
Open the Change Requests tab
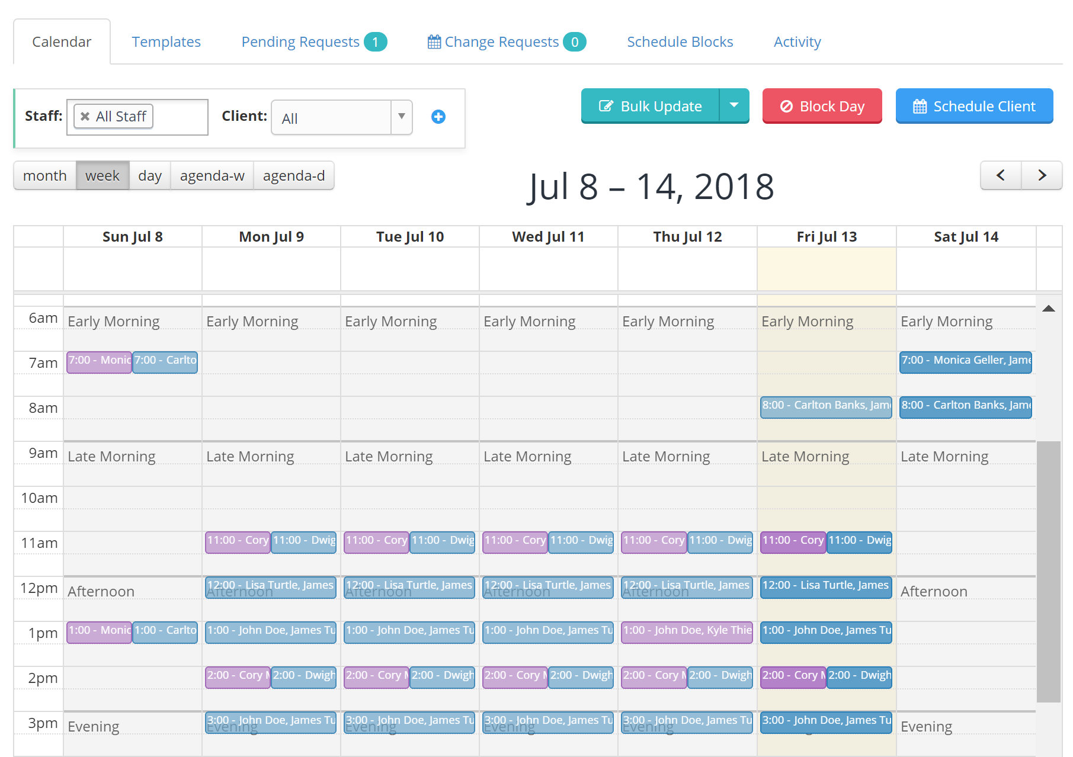click(x=507, y=42)
